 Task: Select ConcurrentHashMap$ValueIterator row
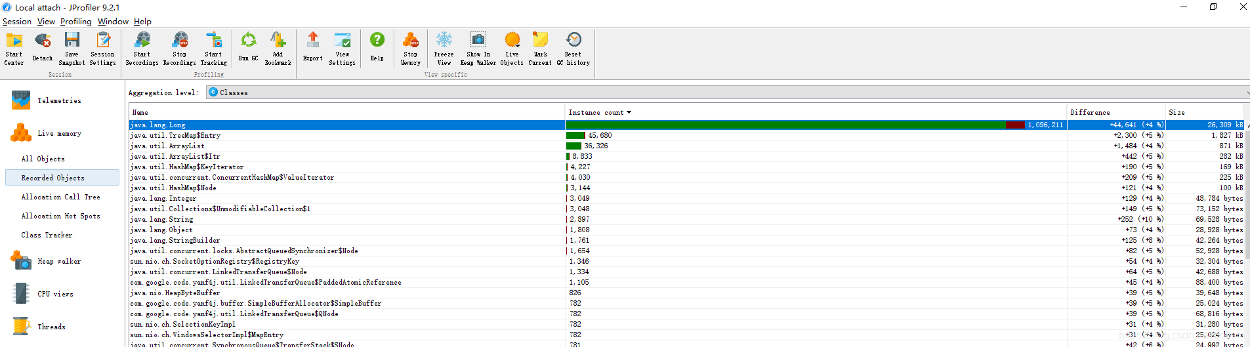(686, 177)
